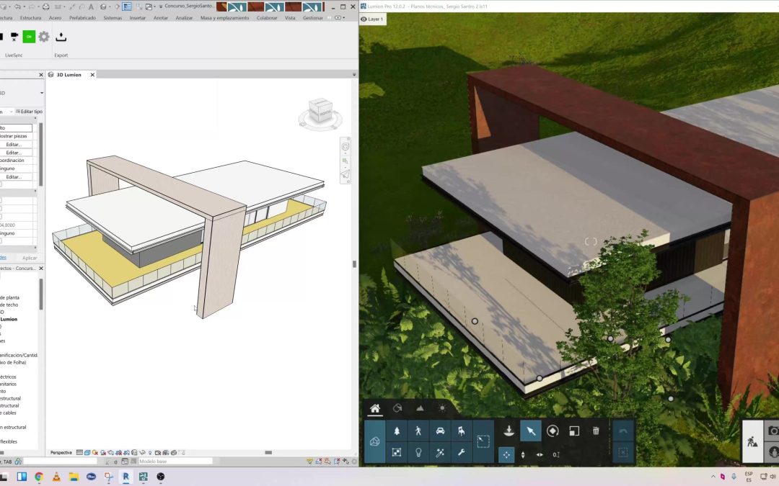Image resolution: width=779 pixels, height=486 pixels.
Task: Open Google Chrome from the taskbar
Action: coord(39,477)
